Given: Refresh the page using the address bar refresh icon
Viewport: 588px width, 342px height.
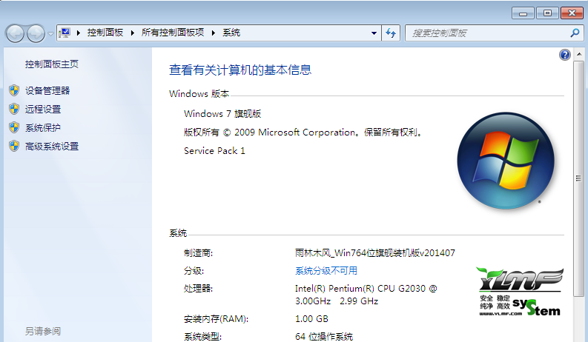Looking at the screenshot, I should tap(392, 33).
